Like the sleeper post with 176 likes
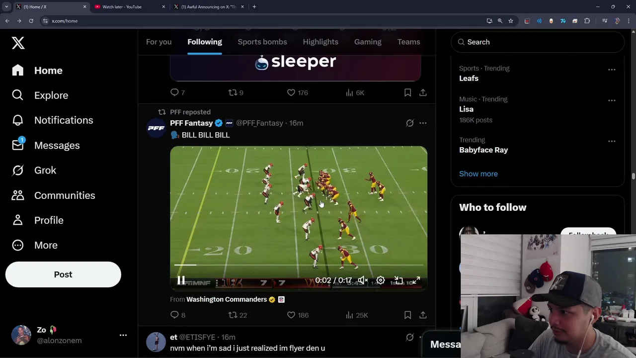 click(297, 92)
